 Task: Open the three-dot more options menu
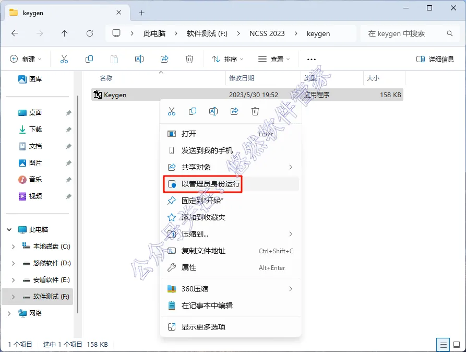[x=311, y=59]
